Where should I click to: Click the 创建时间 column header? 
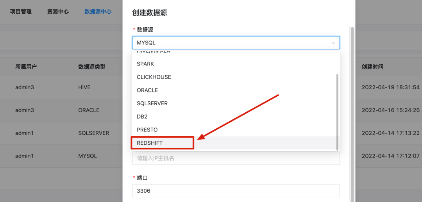[x=372, y=67]
